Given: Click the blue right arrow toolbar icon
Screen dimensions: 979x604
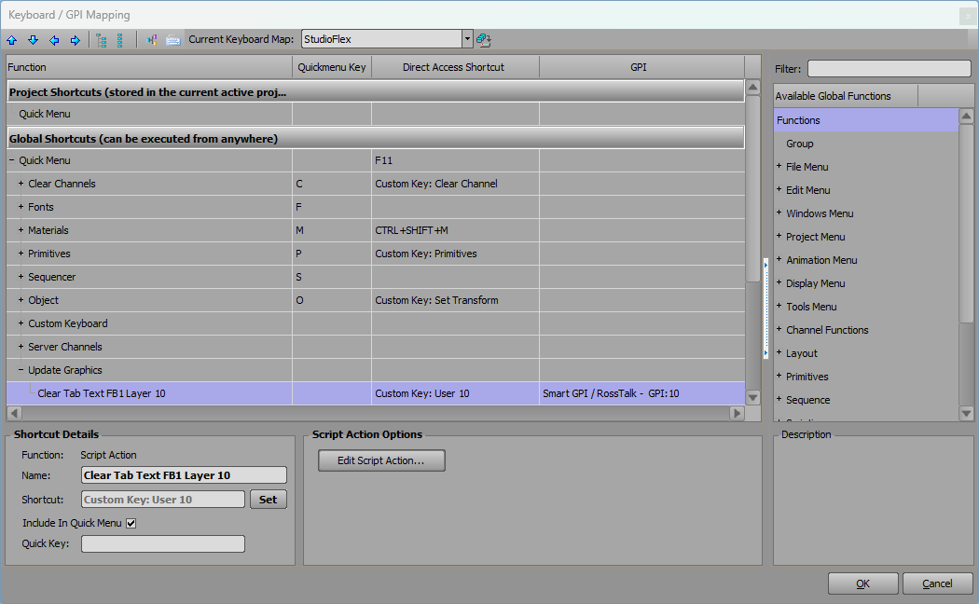Looking at the screenshot, I should 75,40.
